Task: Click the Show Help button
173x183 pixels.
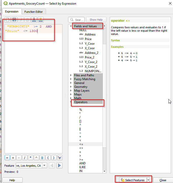Action: tap(96, 20)
